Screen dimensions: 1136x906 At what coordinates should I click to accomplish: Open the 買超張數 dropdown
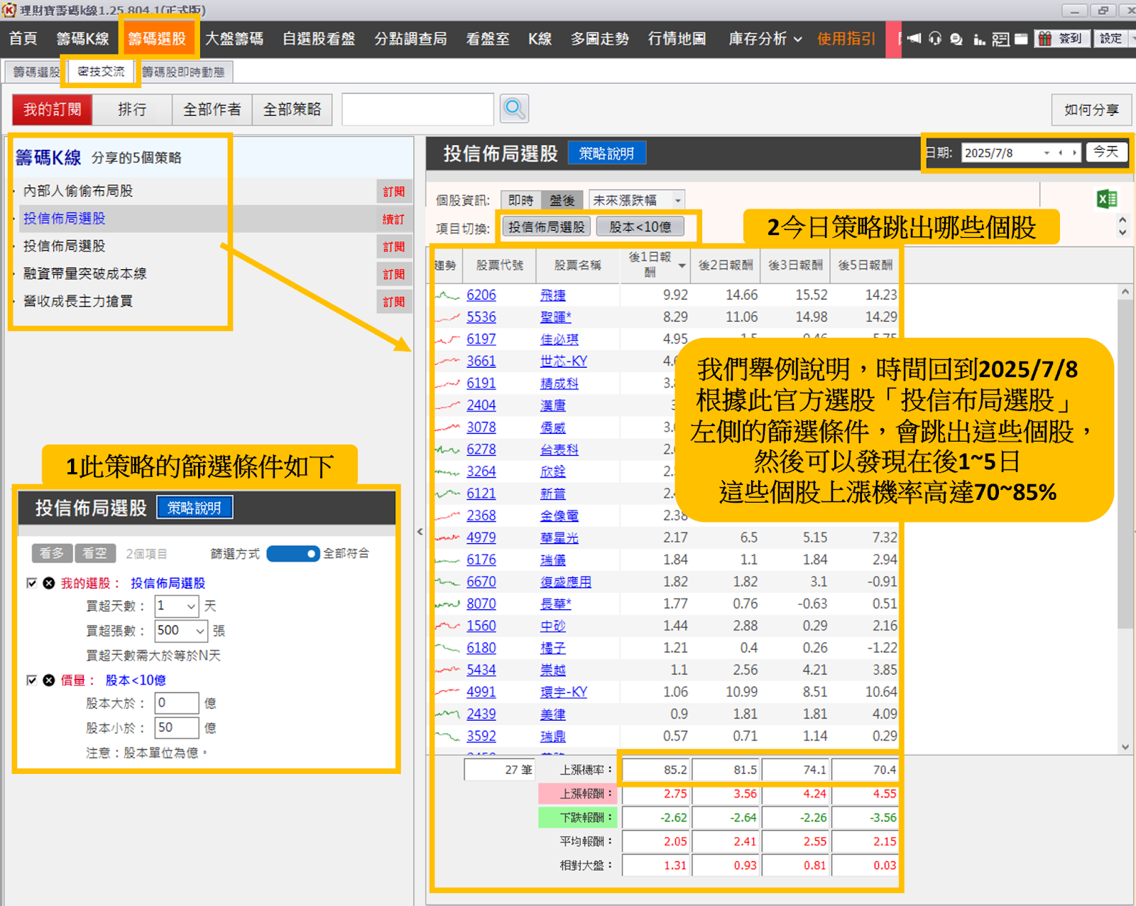click(x=200, y=631)
